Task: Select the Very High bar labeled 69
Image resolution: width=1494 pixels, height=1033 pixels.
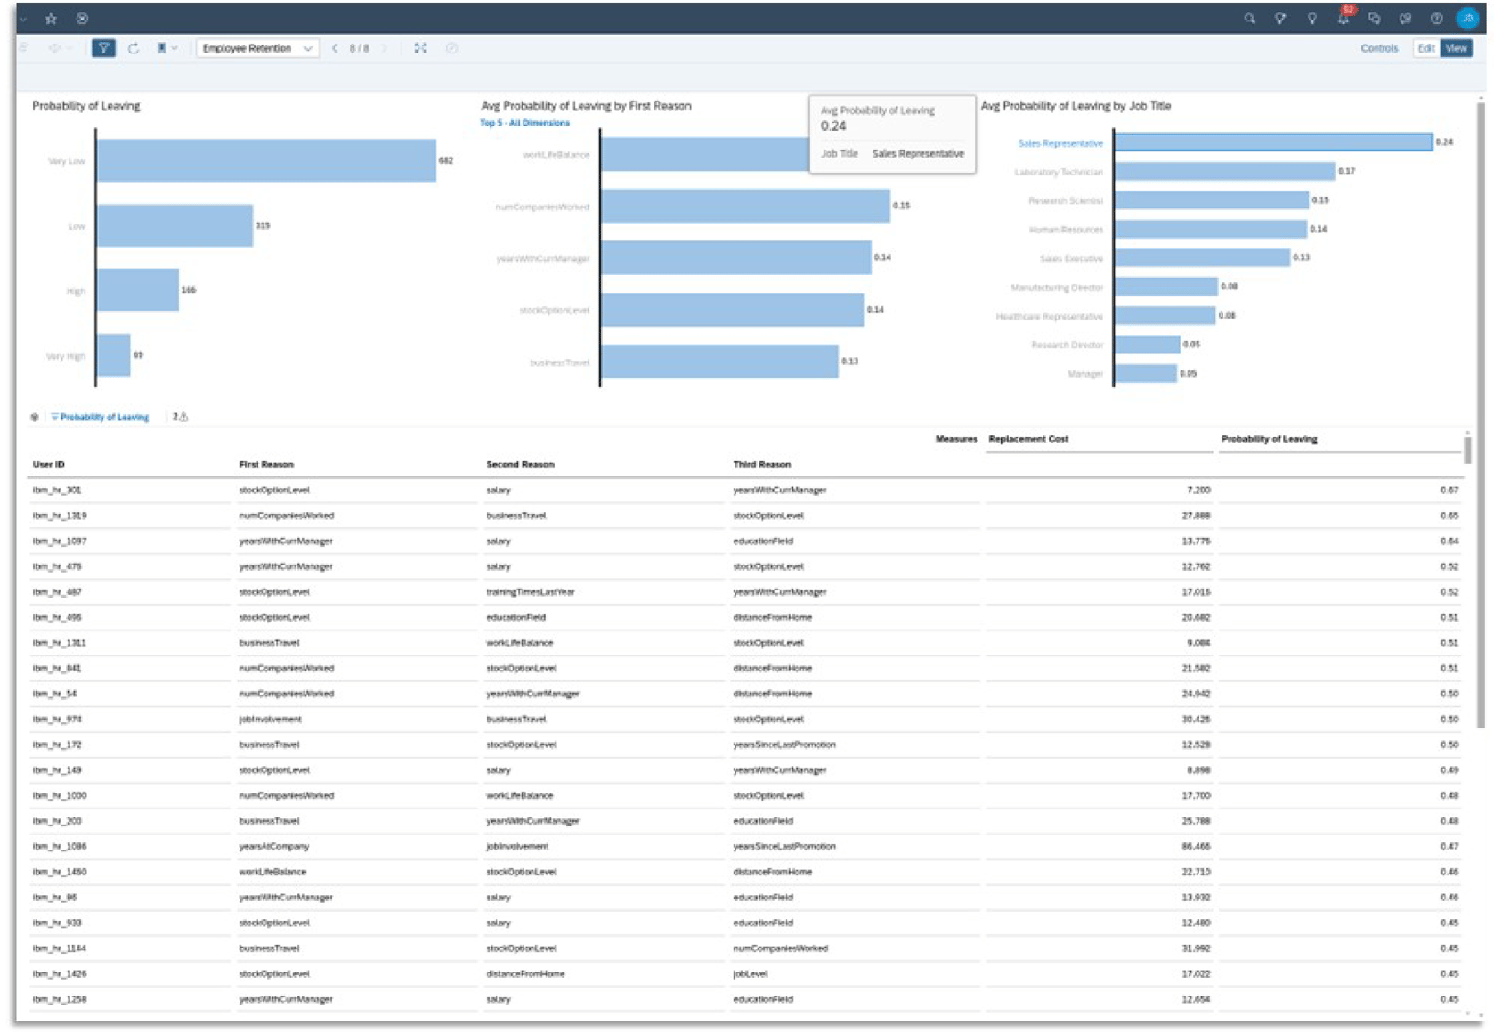Action: (x=113, y=355)
